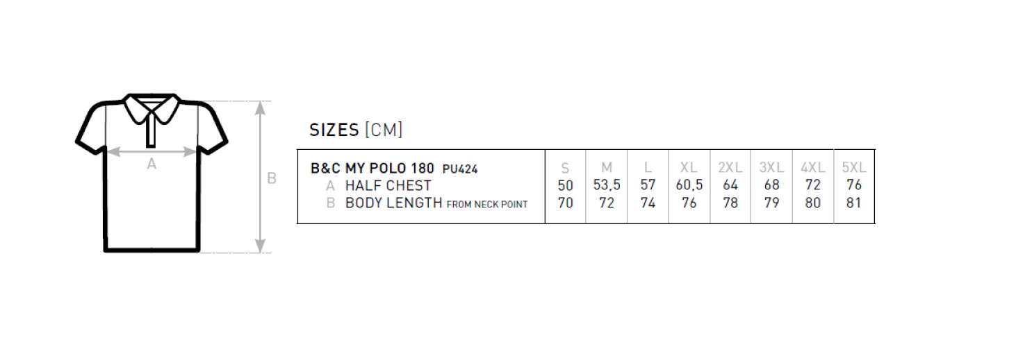The width and height of the screenshot is (1025, 349).
Task: Select the 2XL size column header
Action: point(730,168)
